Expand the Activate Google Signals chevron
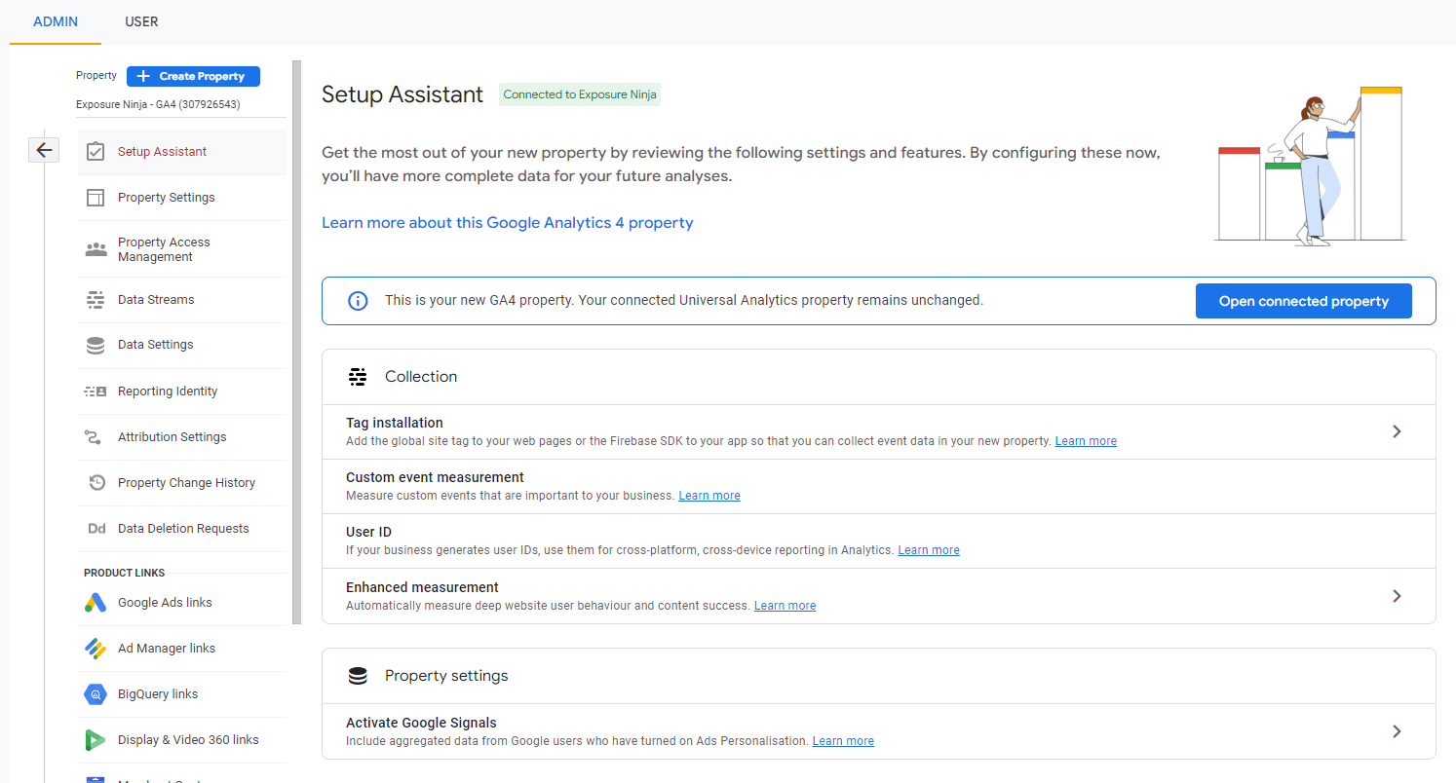Screen dimensions: 1456x783 (x=1397, y=731)
